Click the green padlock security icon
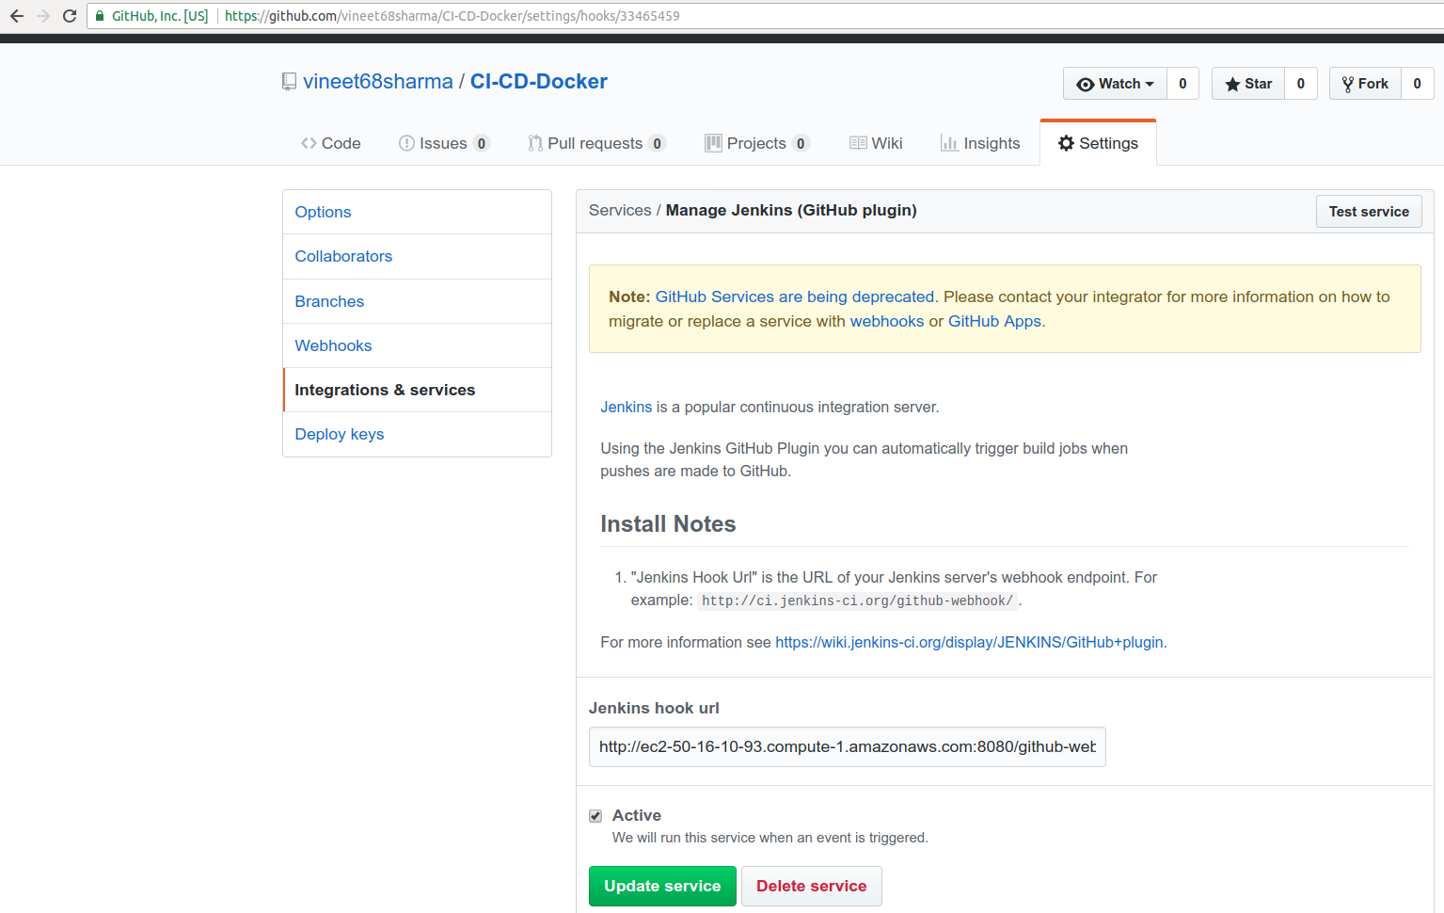Image resolution: width=1444 pixels, height=913 pixels. tap(100, 16)
